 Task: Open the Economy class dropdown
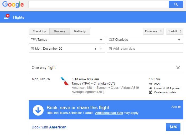click(153, 31)
